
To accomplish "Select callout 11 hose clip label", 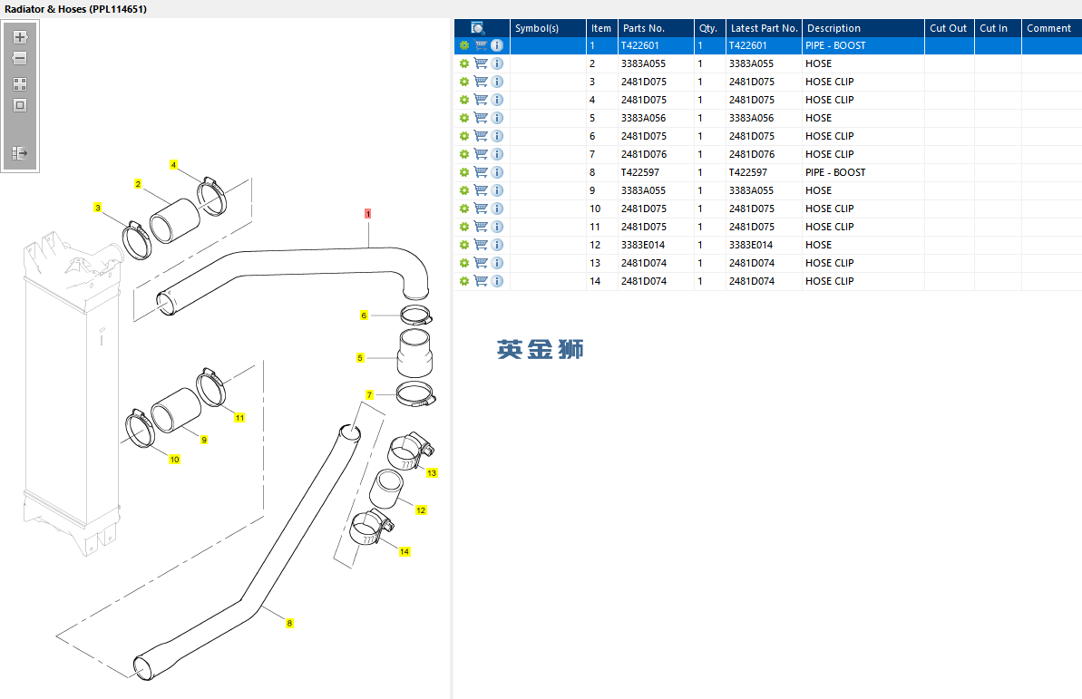I will (x=239, y=417).
